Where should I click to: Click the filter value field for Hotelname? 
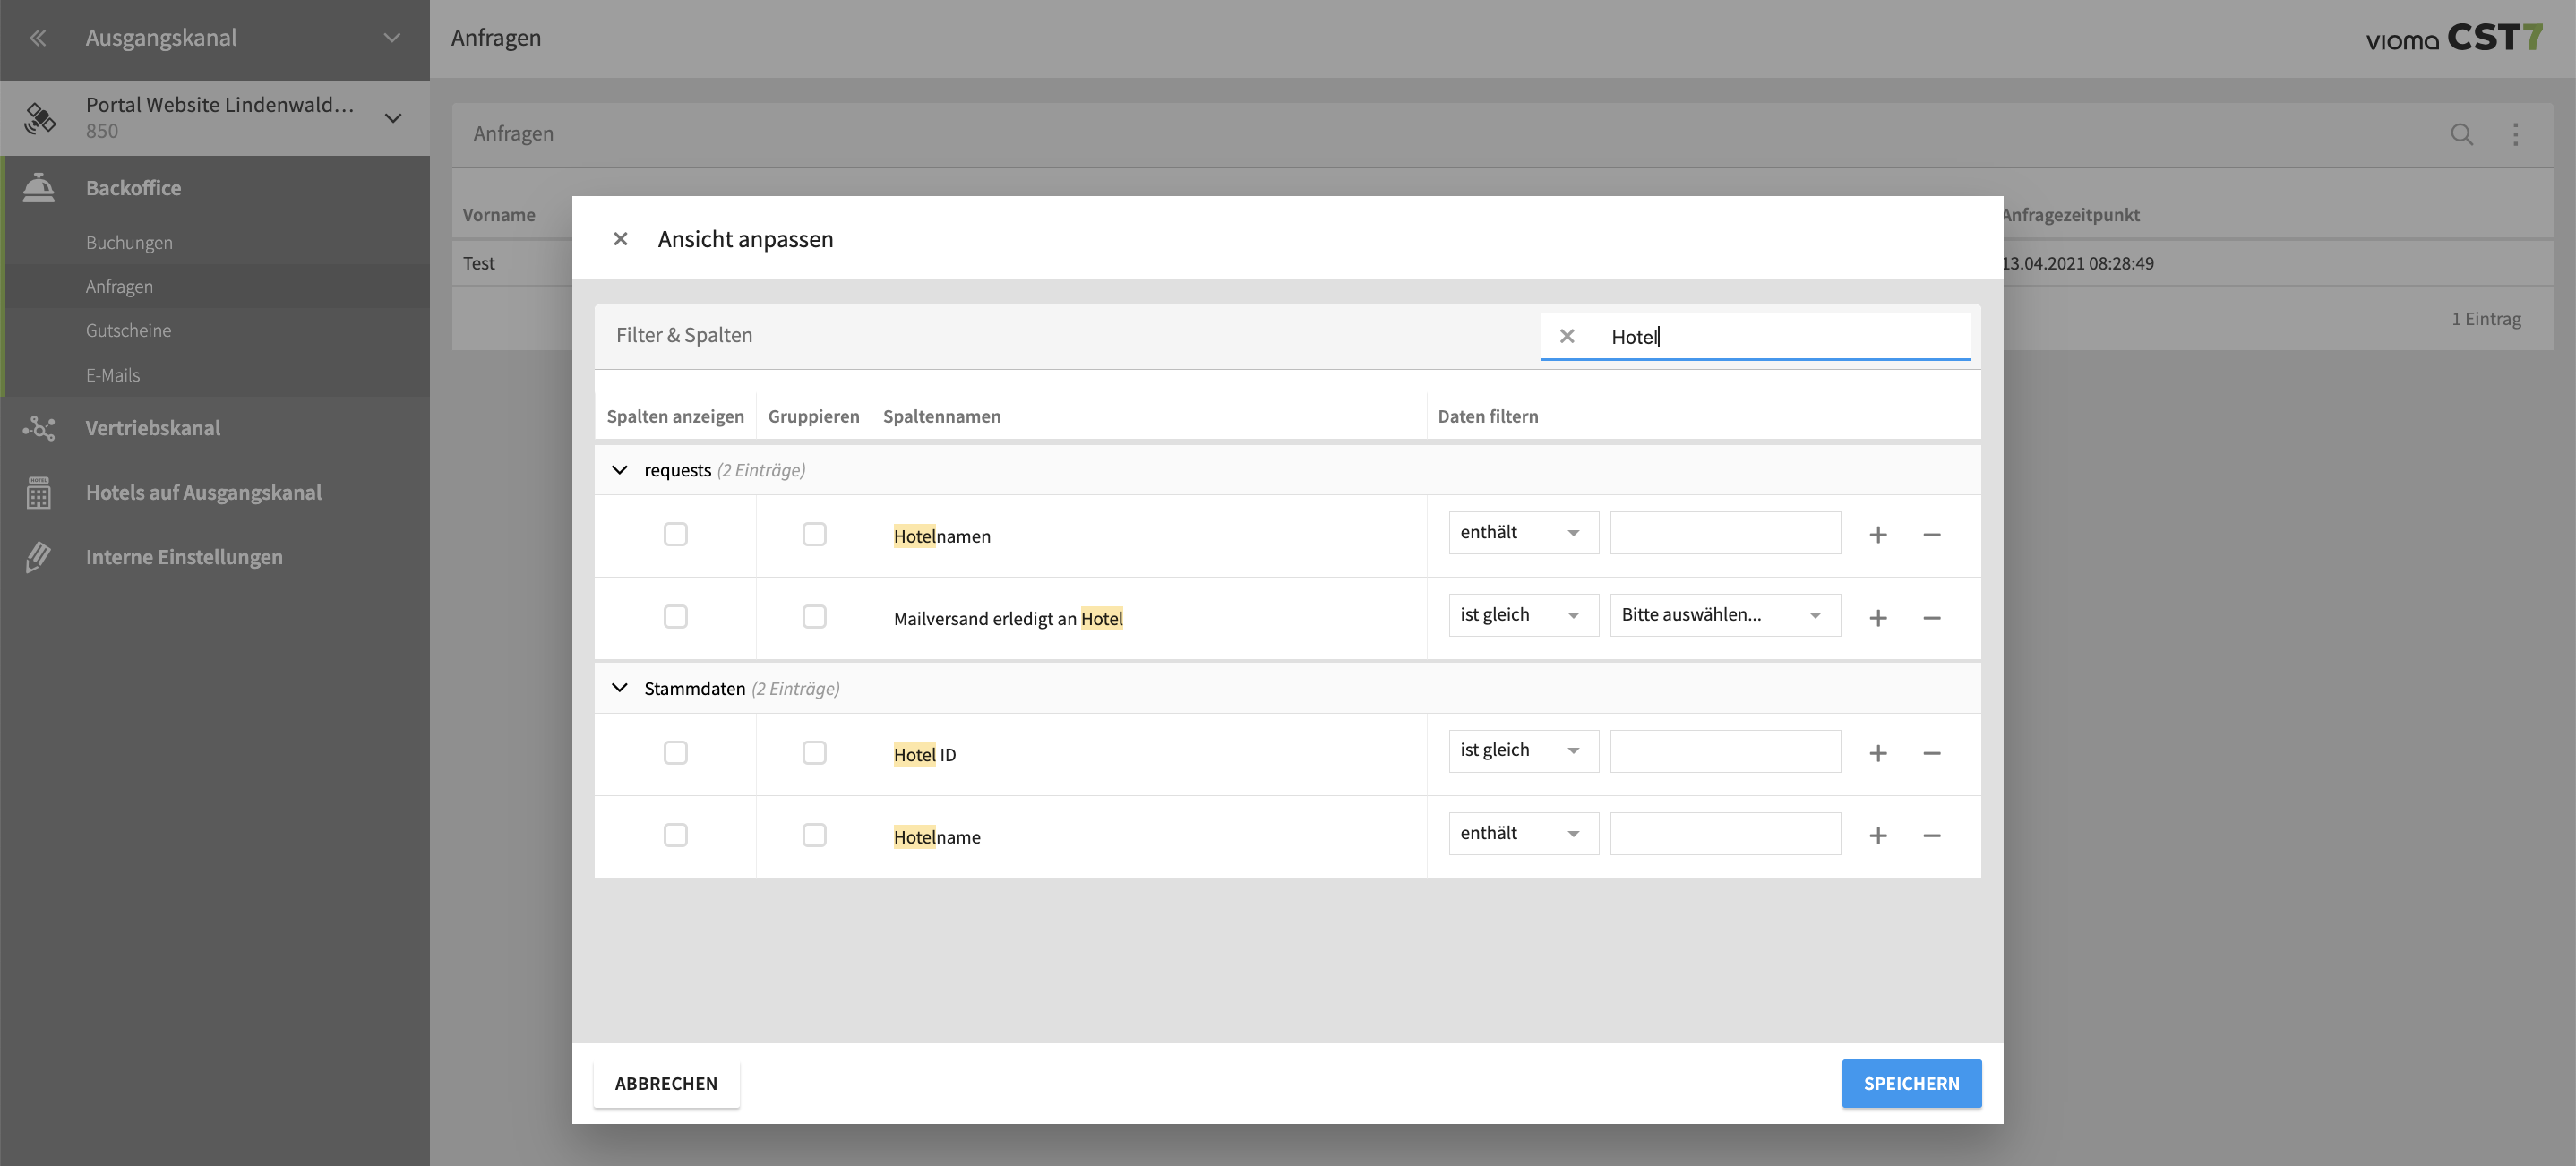[x=1725, y=834]
